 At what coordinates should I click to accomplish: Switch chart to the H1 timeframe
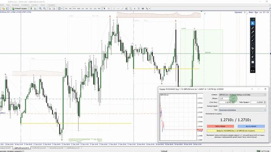tap(83, 8)
